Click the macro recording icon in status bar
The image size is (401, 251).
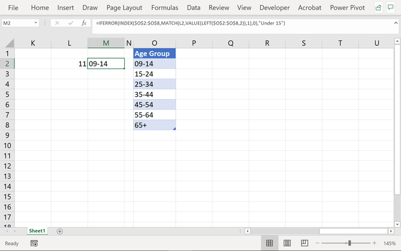pos(34,243)
